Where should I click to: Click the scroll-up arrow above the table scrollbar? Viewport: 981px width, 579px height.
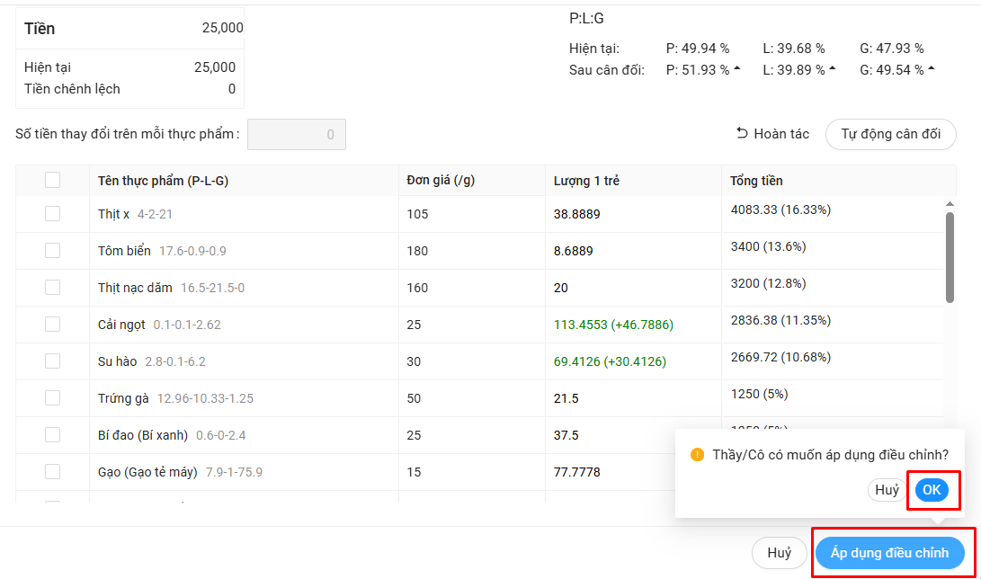pyautogui.click(x=950, y=204)
